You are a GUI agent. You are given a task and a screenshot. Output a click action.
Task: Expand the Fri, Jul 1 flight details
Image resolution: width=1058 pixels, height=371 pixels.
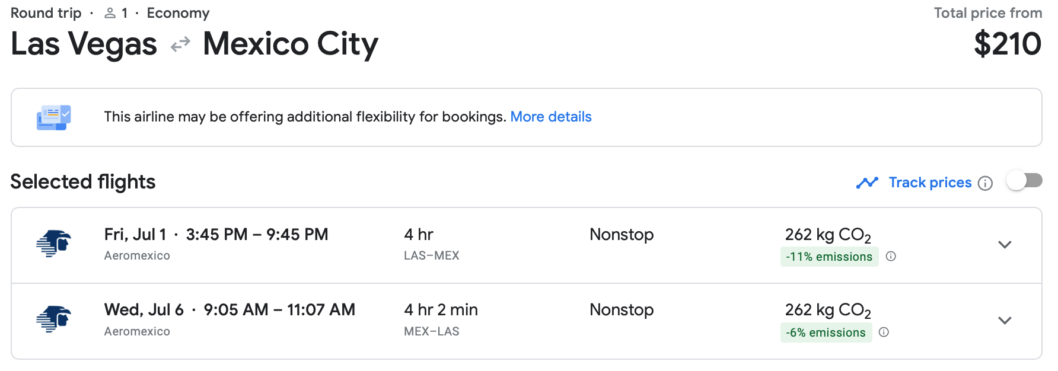point(1005,245)
